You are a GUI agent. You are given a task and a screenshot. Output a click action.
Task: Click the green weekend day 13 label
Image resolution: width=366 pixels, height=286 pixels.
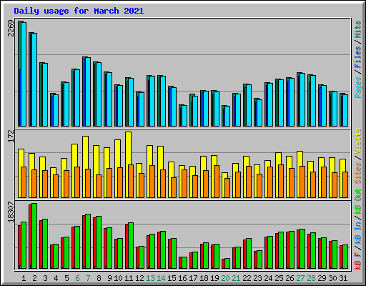(150, 278)
